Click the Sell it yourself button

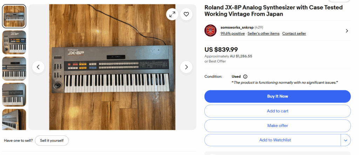coord(52,141)
